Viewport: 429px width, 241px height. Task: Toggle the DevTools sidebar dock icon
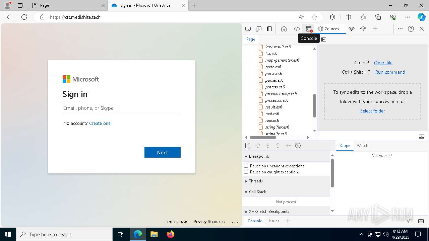[x=269, y=29]
